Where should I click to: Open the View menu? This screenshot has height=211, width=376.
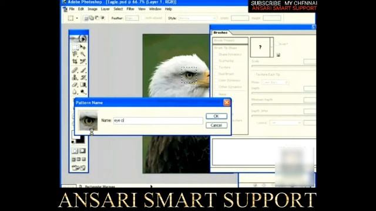coord(142,9)
